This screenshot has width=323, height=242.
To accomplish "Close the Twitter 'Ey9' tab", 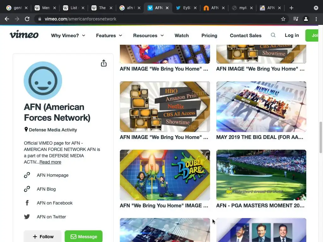I will click(x=195, y=8).
